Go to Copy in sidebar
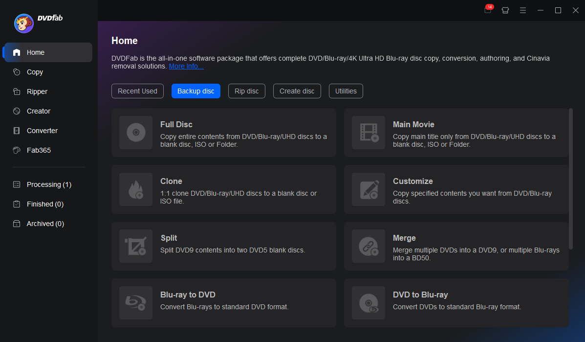This screenshot has width=585, height=342. (35, 72)
